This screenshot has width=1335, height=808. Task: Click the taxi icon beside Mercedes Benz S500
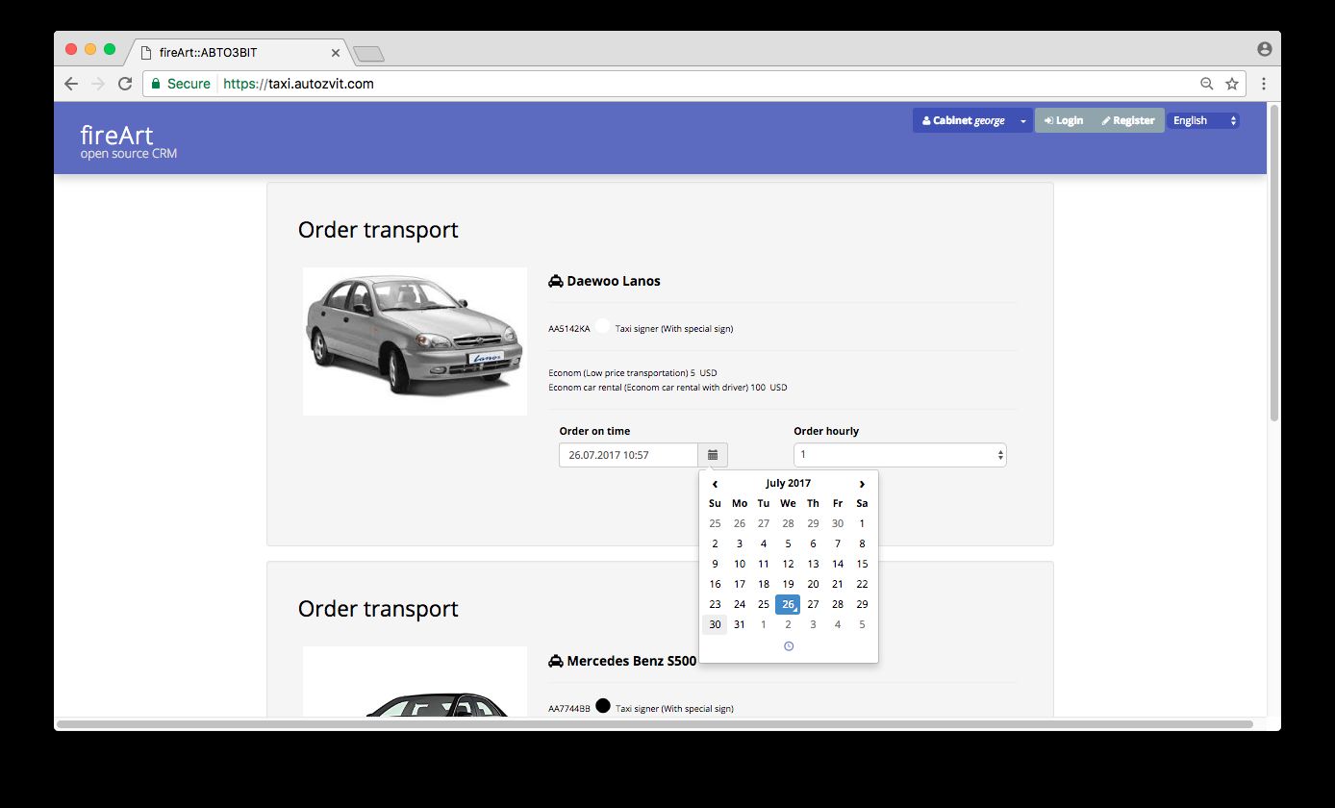click(x=556, y=661)
